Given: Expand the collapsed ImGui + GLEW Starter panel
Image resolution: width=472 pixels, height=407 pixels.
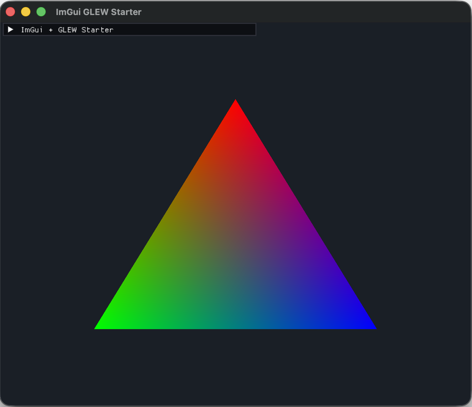Looking at the screenshot, I should [11, 30].
